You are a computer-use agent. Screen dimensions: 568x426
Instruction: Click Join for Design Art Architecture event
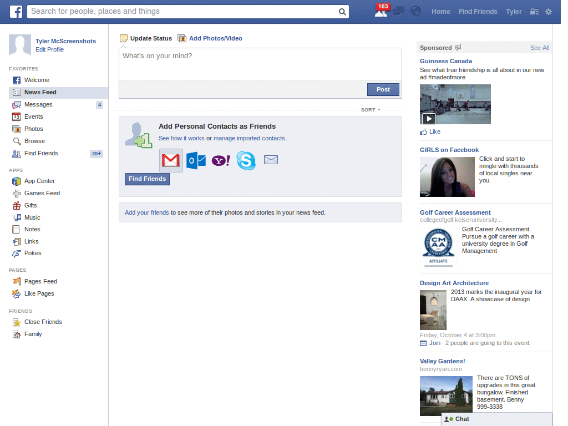435,343
